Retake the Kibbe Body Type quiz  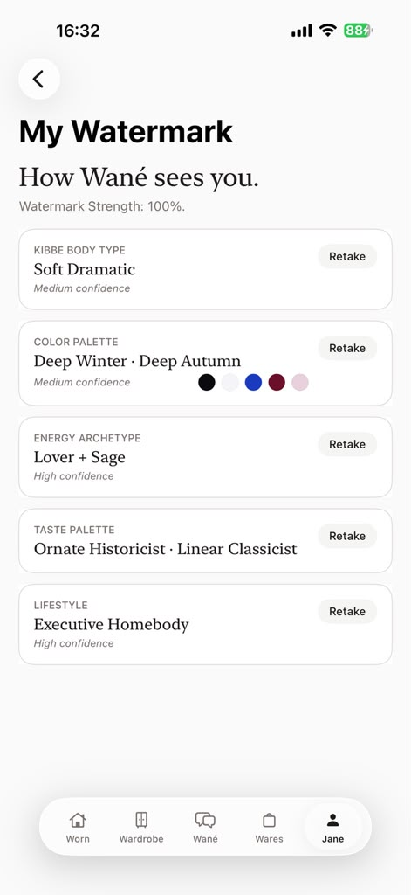[347, 256]
